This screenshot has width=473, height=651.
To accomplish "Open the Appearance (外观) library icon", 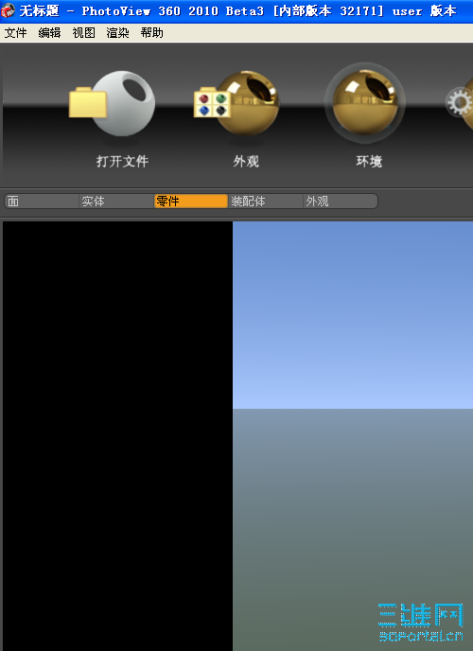I will tap(236, 103).
